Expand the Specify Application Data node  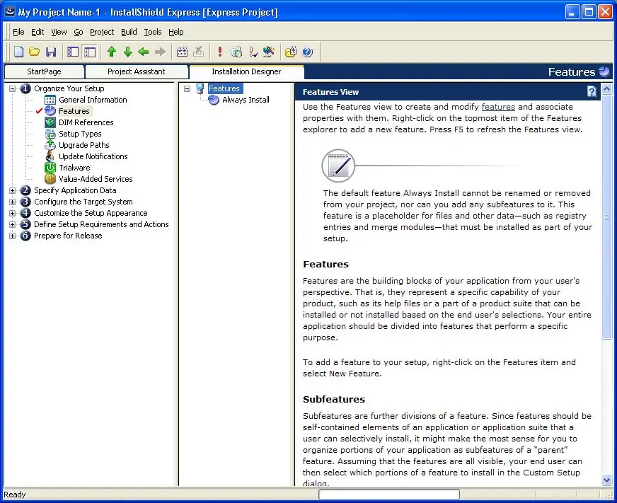pyautogui.click(x=12, y=190)
